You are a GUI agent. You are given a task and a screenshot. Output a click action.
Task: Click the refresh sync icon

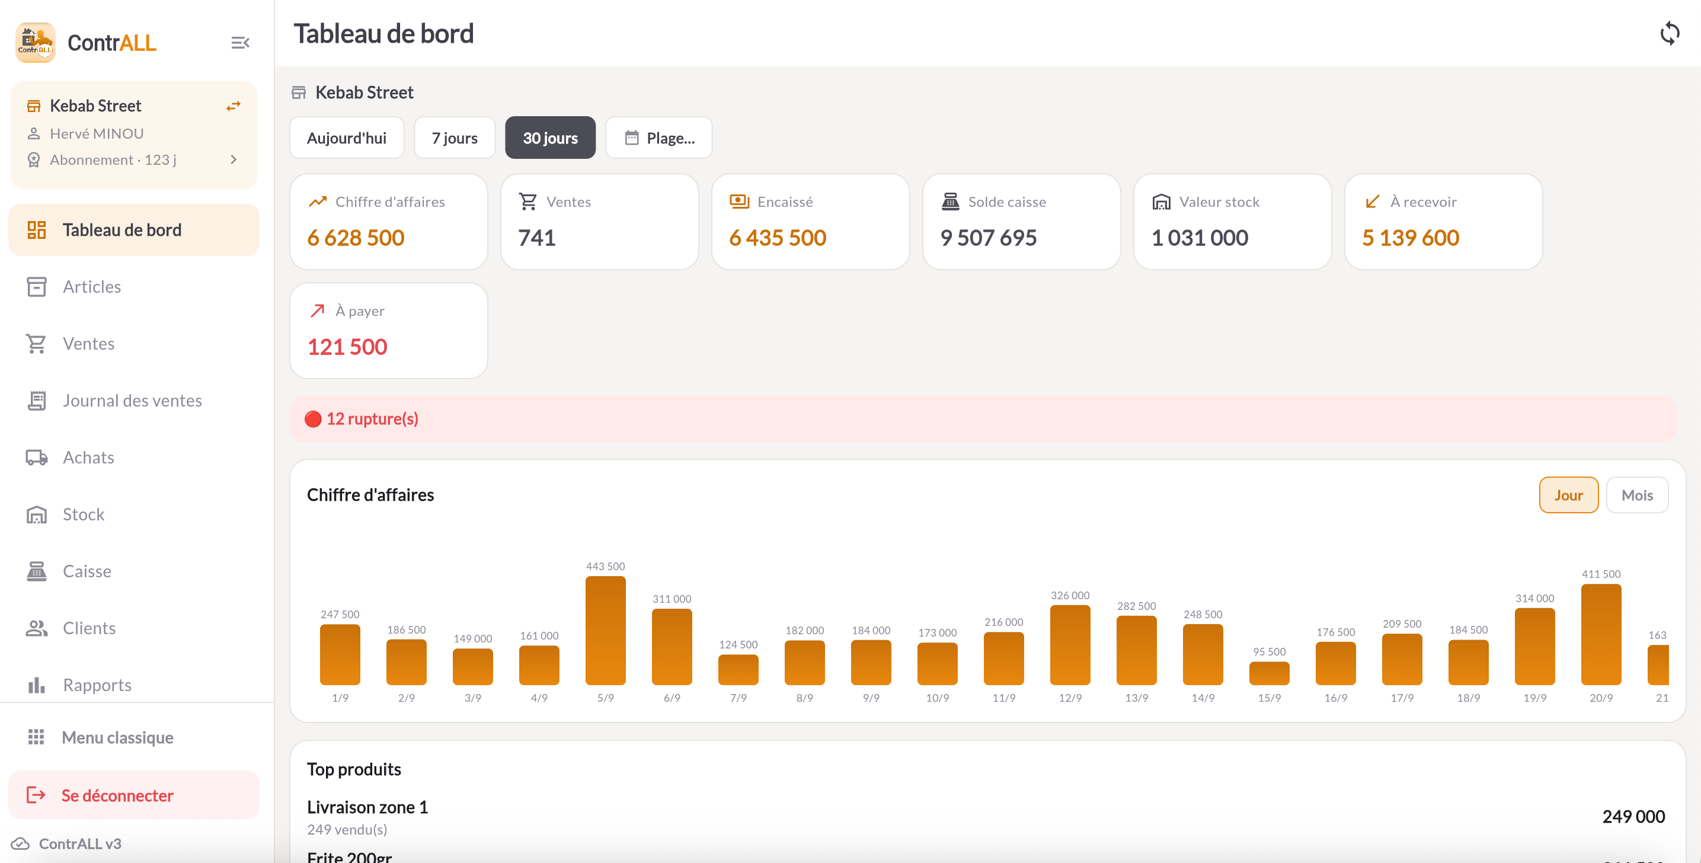[1670, 33]
